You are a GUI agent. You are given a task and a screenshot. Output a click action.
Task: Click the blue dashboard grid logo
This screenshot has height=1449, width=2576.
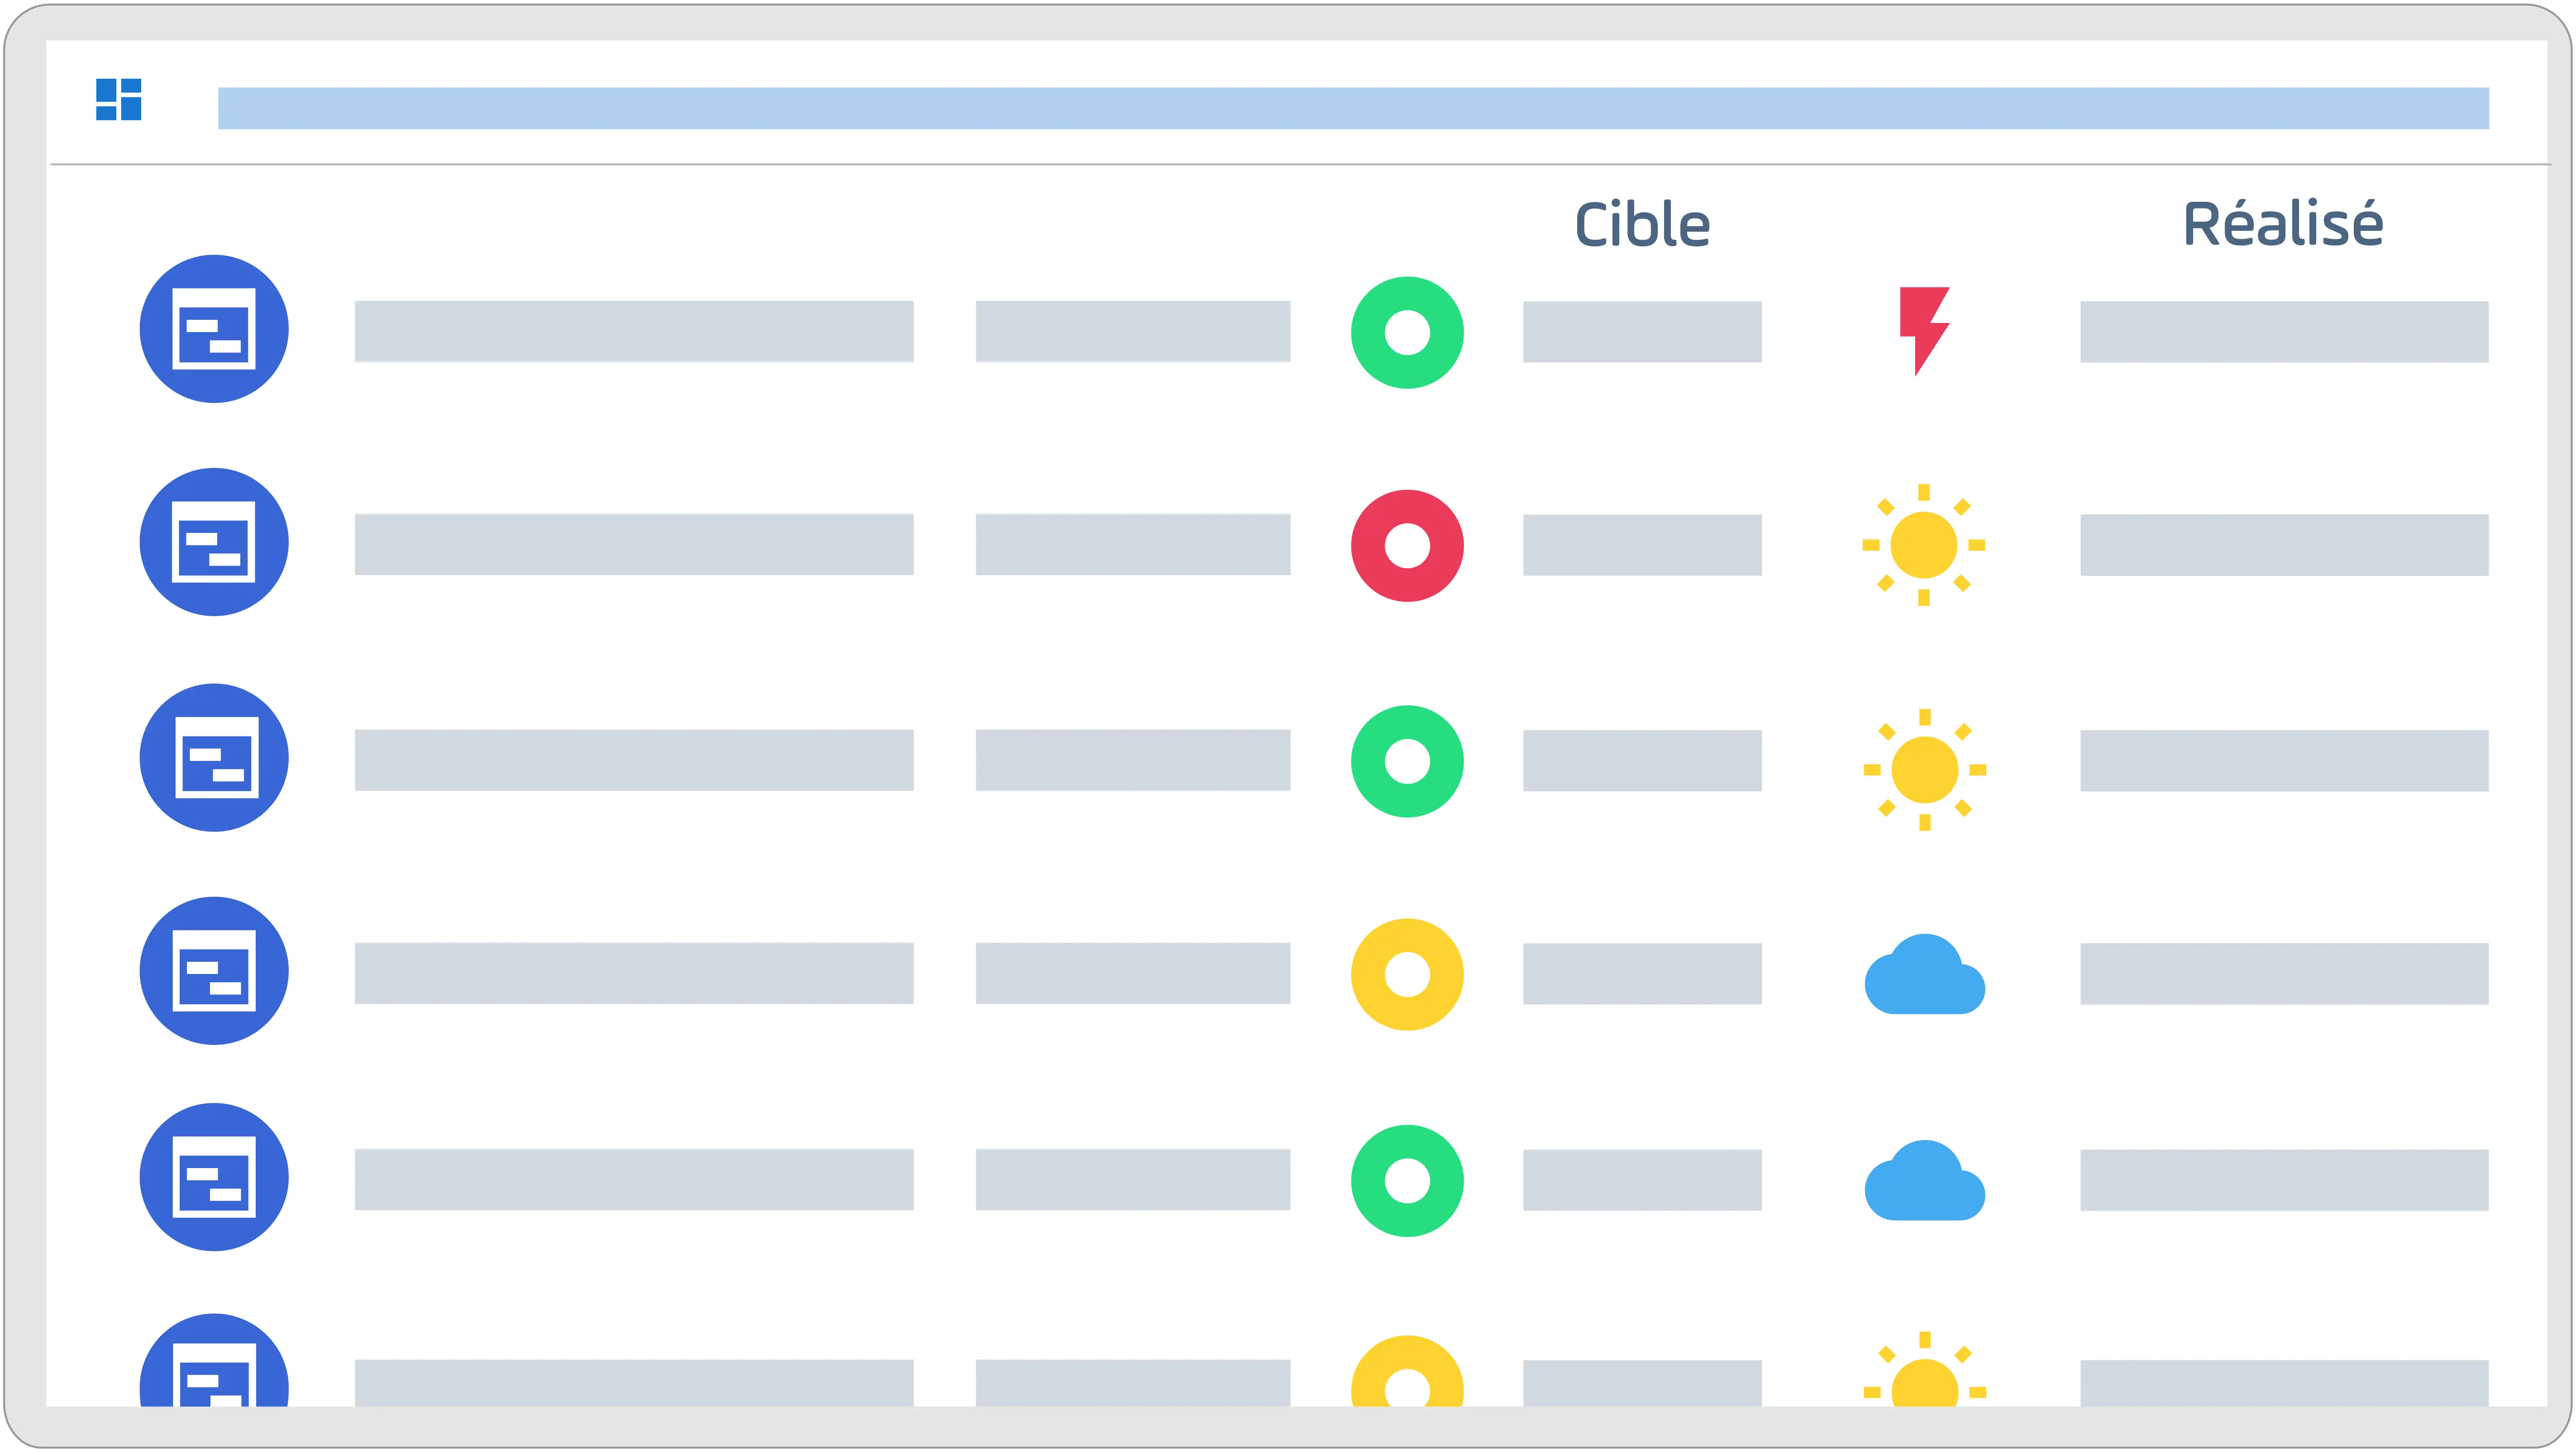point(118,99)
